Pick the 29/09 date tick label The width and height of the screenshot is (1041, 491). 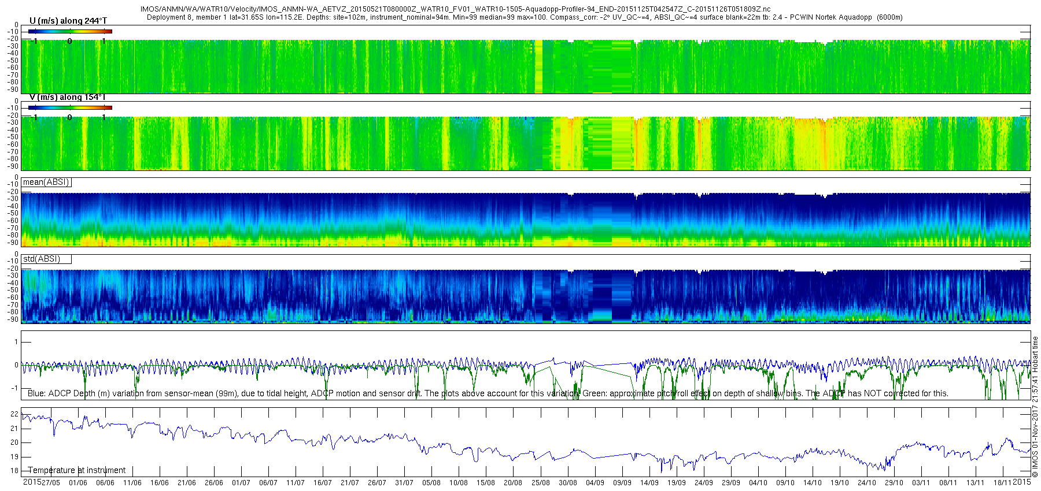[x=730, y=482]
